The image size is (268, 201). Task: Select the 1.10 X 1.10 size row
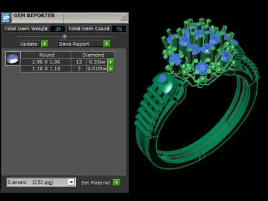click(46, 69)
